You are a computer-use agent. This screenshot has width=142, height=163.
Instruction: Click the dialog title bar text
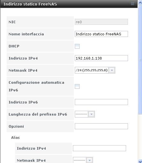coord(30,4)
